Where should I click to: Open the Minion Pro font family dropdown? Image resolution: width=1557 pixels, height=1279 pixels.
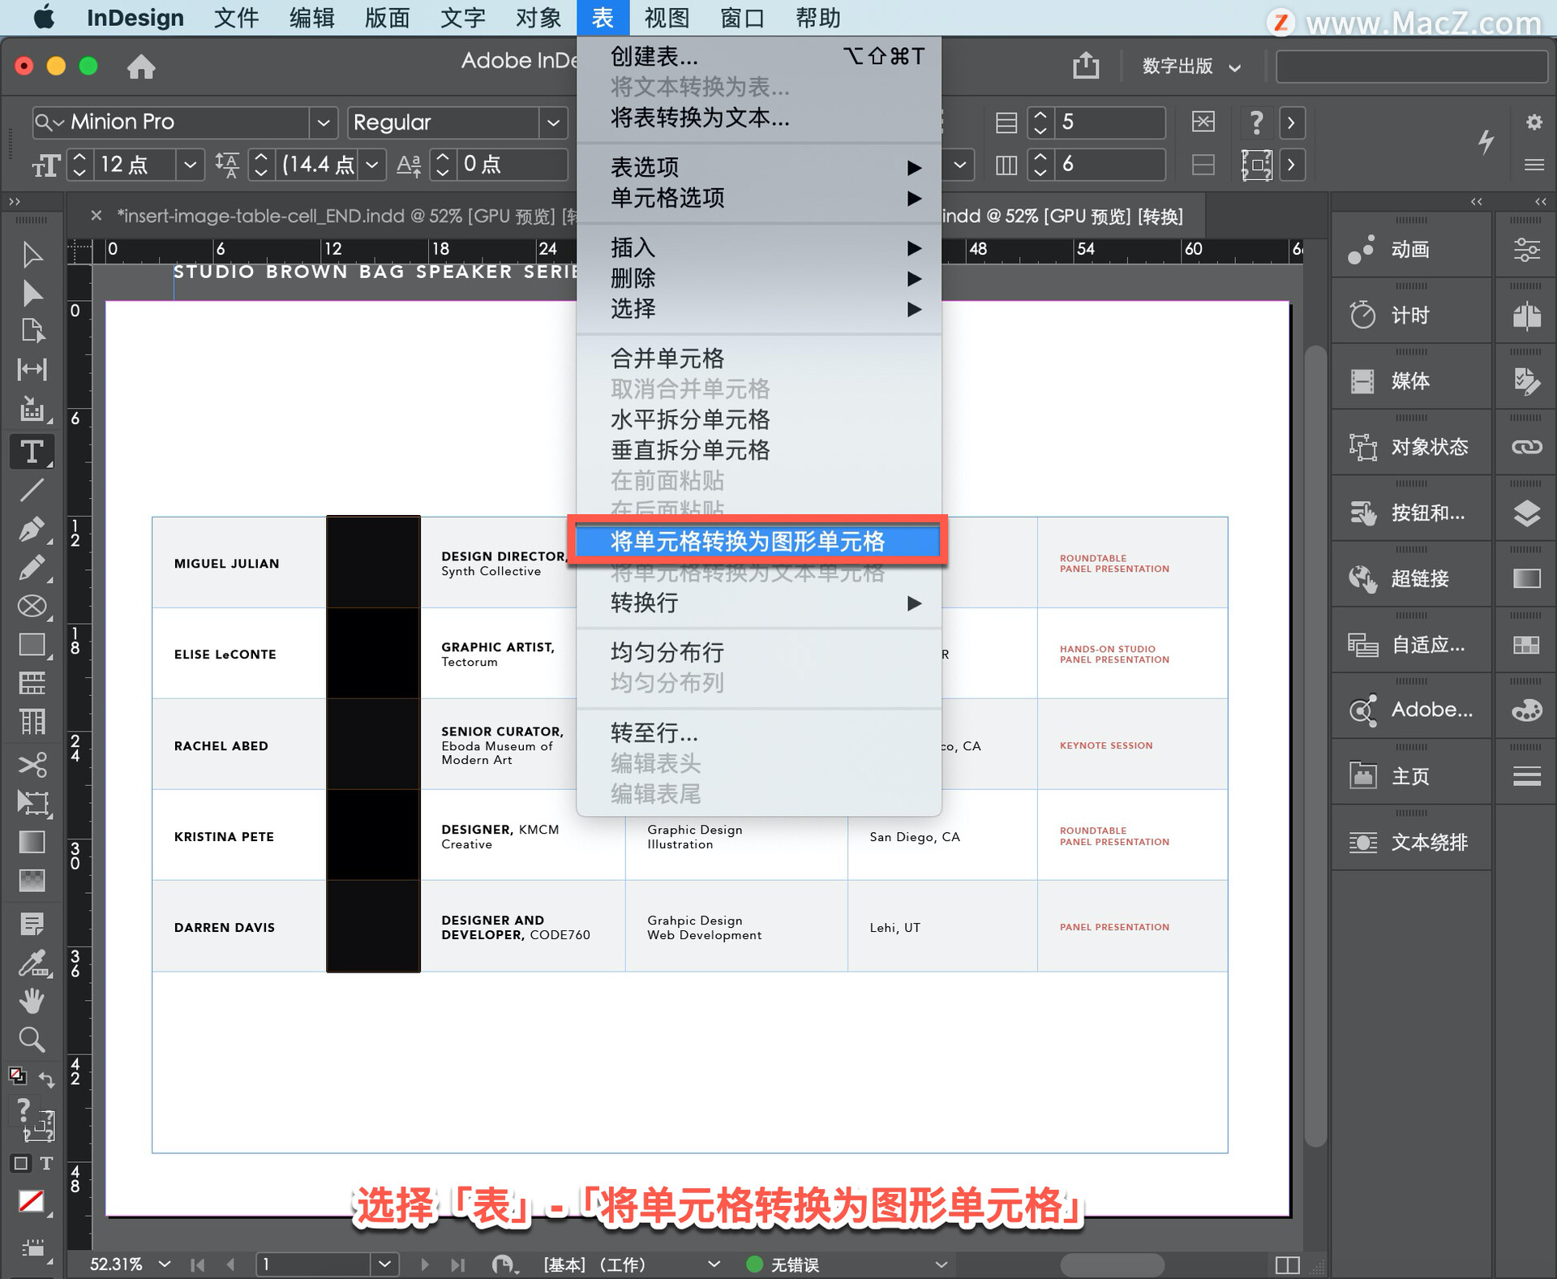[x=324, y=122]
